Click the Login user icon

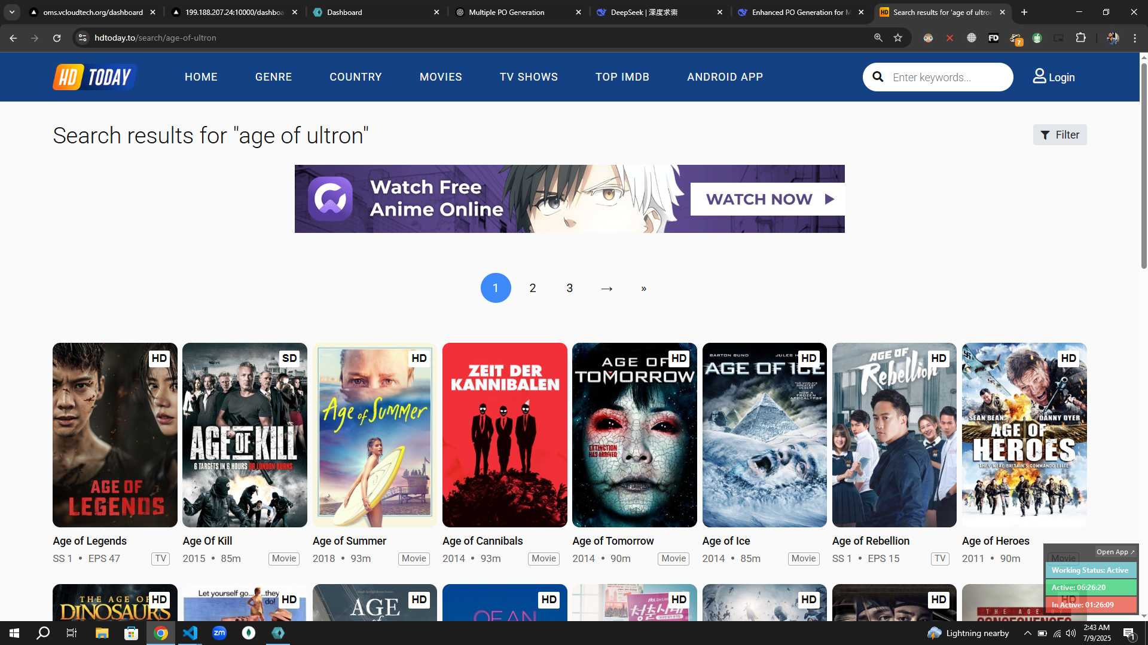click(x=1039, y=76)
